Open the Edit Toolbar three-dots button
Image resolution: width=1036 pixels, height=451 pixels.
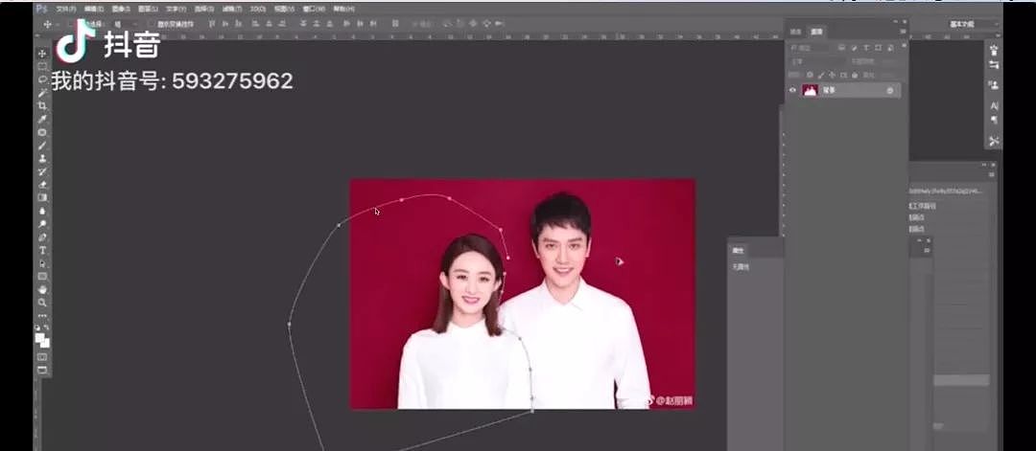coord(42,316)
